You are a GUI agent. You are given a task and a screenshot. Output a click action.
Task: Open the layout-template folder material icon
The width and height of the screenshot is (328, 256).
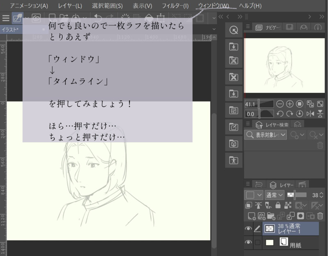pyautogui.click(x=233, y=110)
